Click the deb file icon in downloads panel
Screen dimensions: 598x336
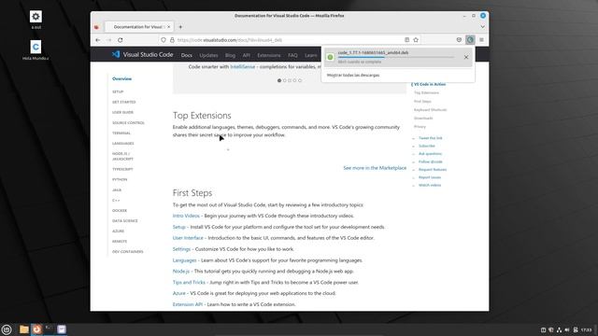330,57
